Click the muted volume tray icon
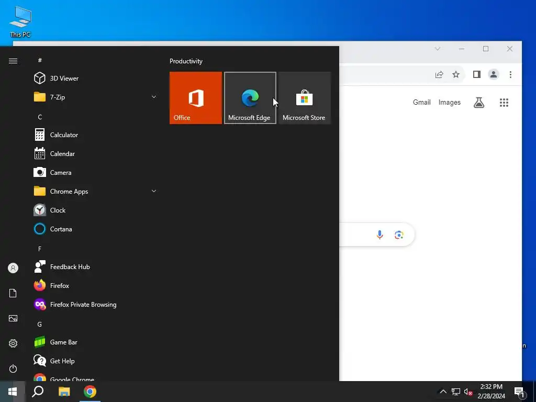 pos(468,392)
